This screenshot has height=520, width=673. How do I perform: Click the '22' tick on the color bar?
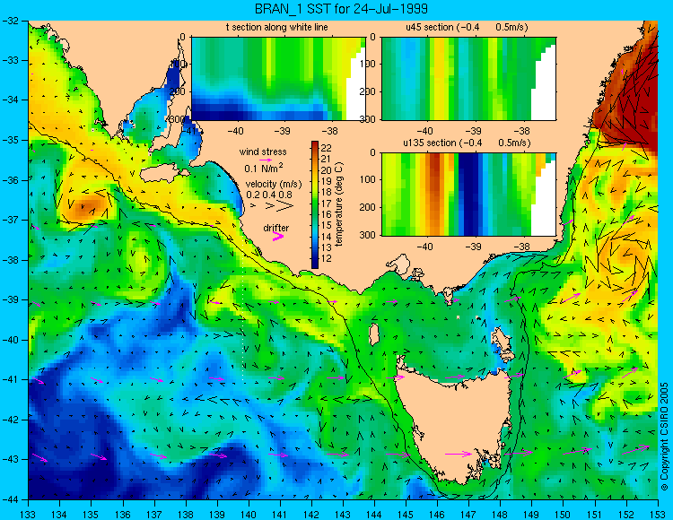[327, 148]
